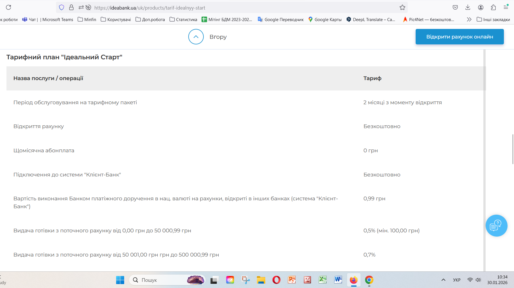Screen dimensions: 514x288
Task: Click the ideabank.ua address bar URL
Action: 150,8
